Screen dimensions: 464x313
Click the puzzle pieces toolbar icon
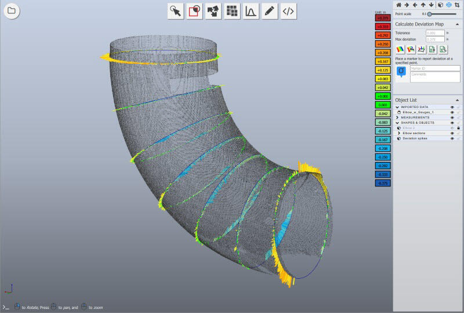tap(213, 10)
